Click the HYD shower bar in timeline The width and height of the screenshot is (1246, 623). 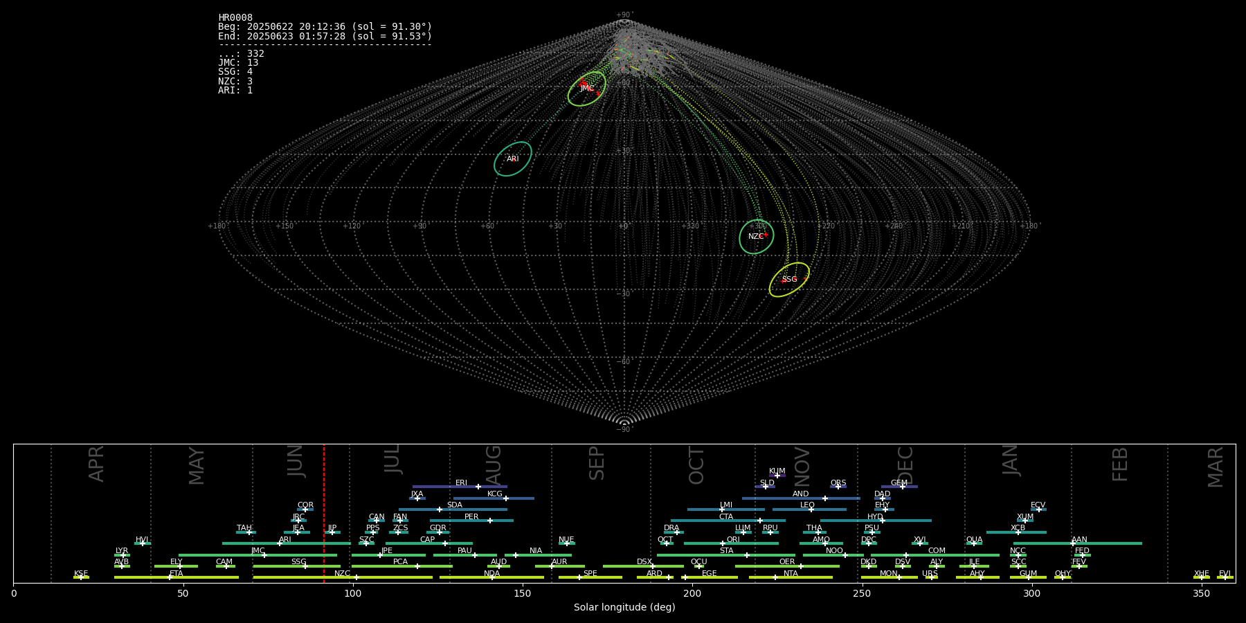(876, 521)
